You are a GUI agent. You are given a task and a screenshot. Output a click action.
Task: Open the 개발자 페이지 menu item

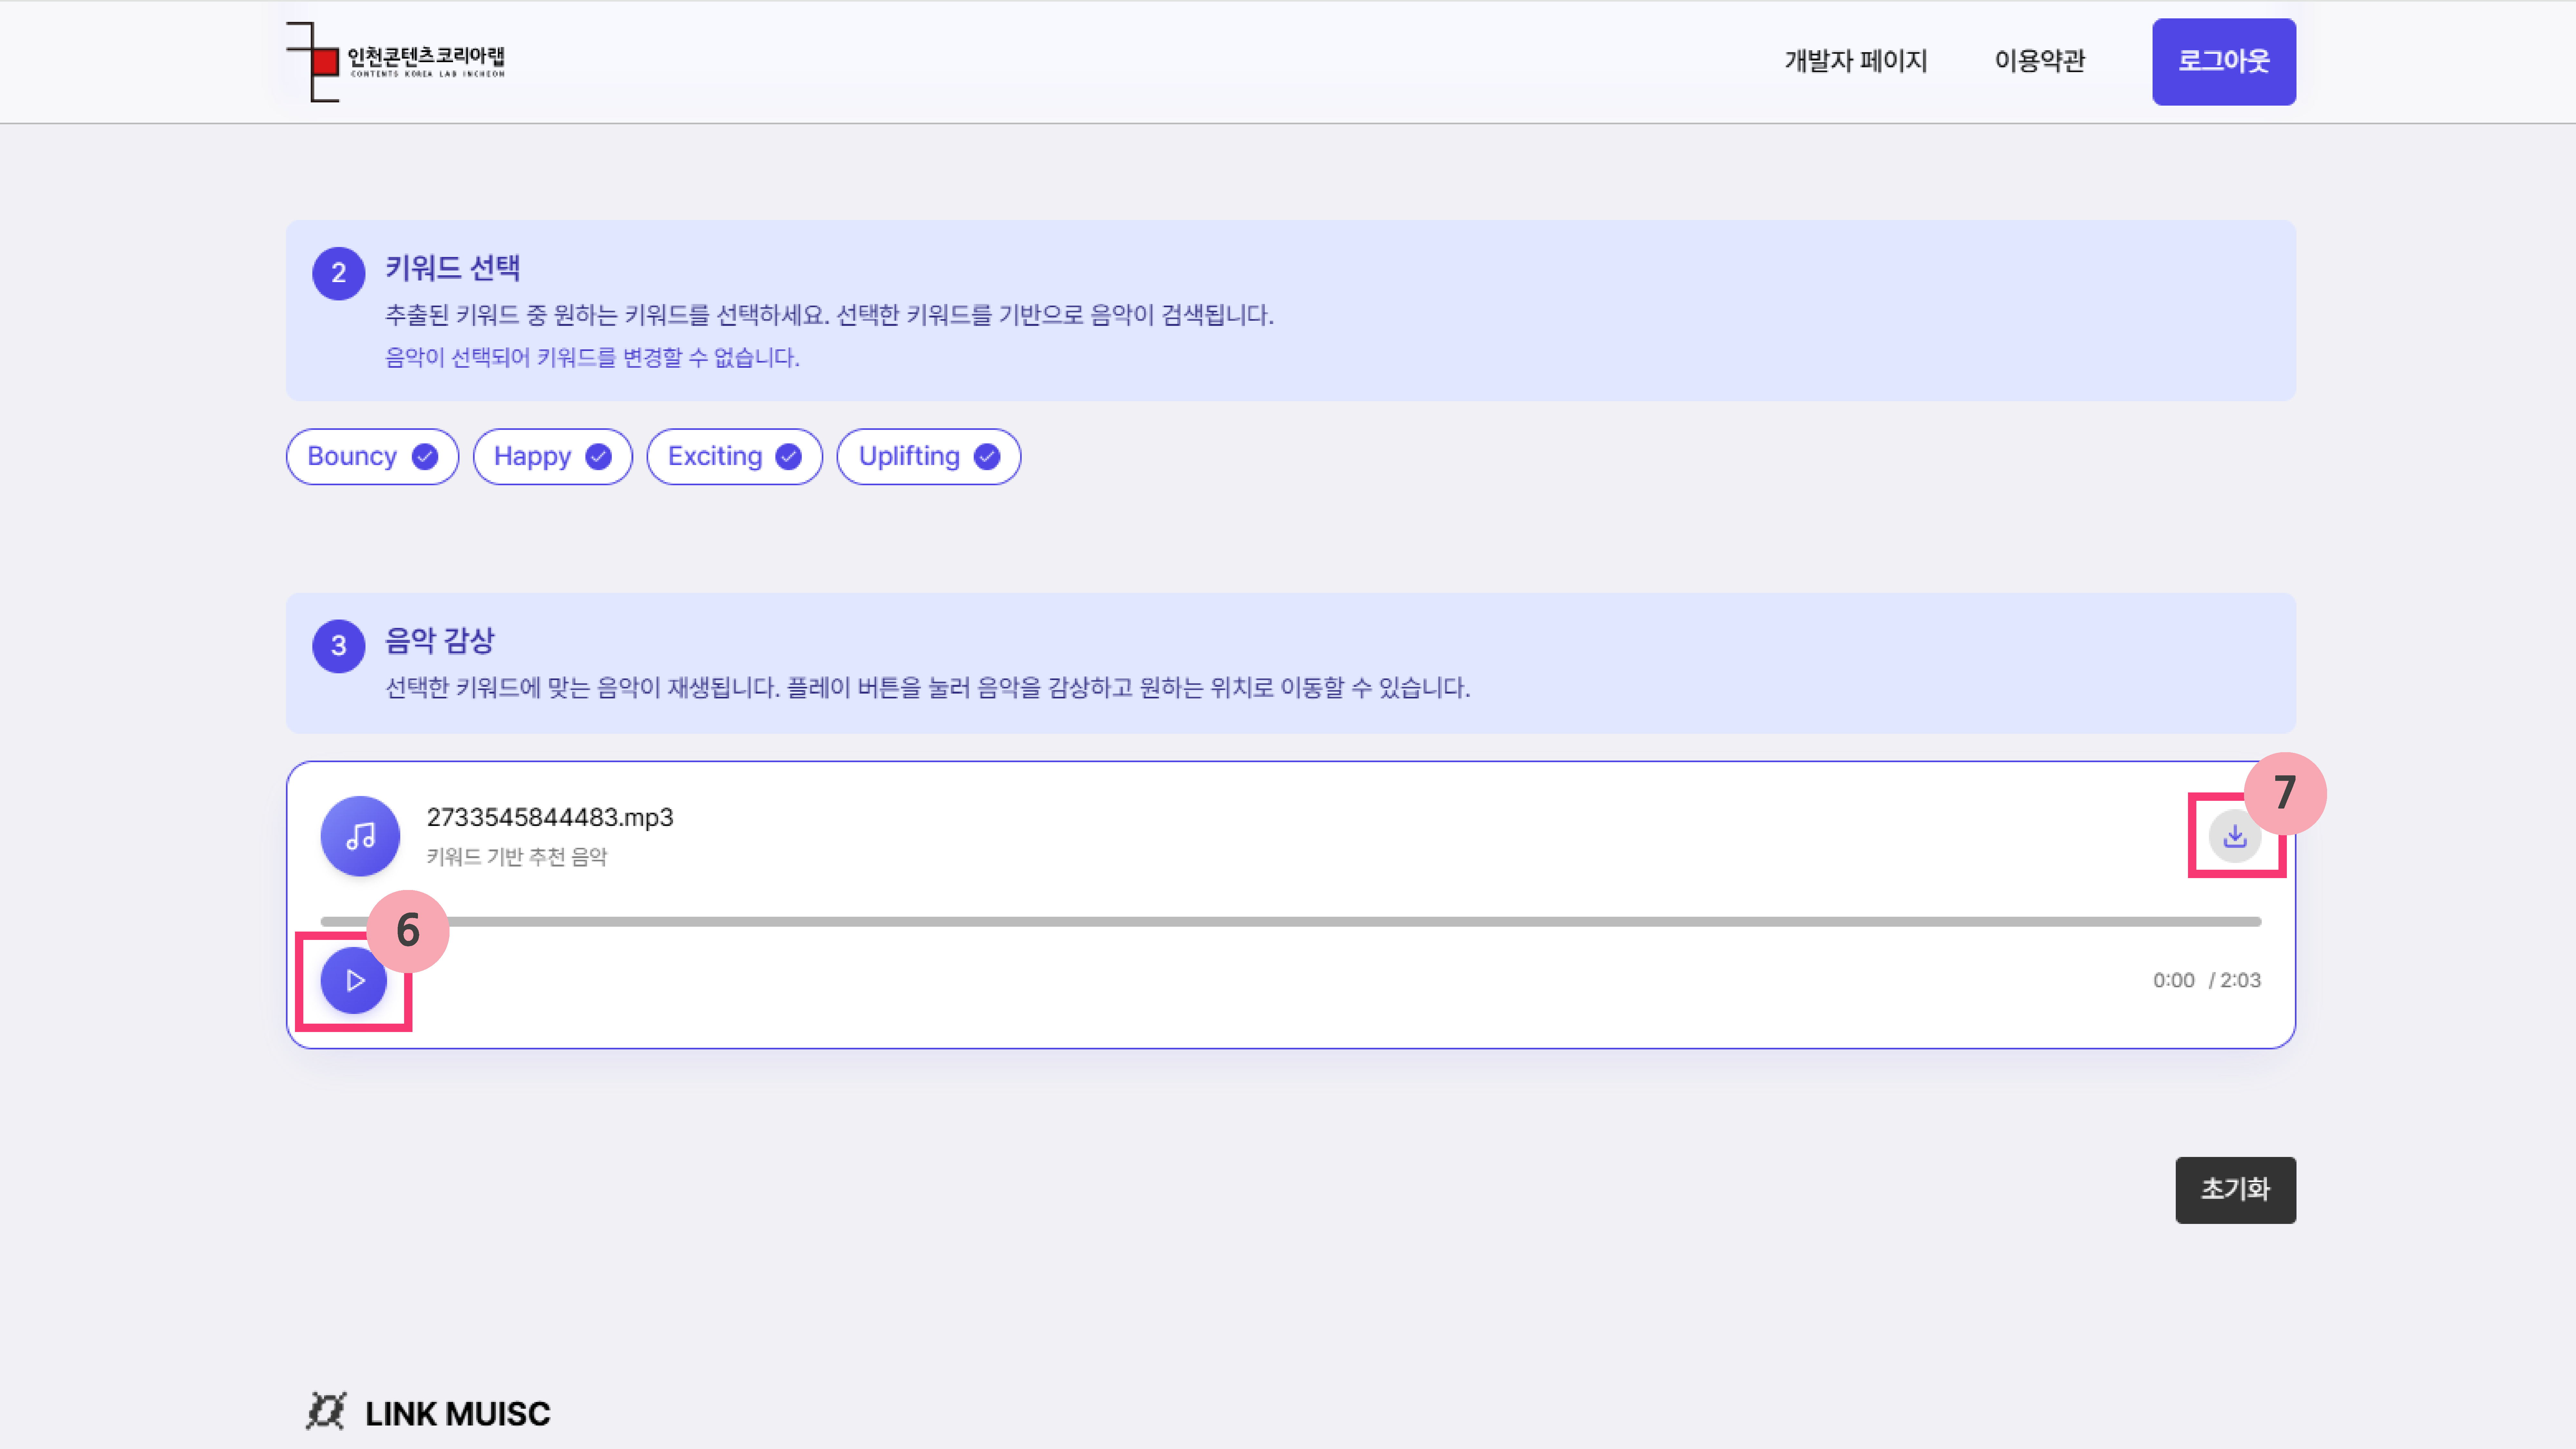[1856, 61]
